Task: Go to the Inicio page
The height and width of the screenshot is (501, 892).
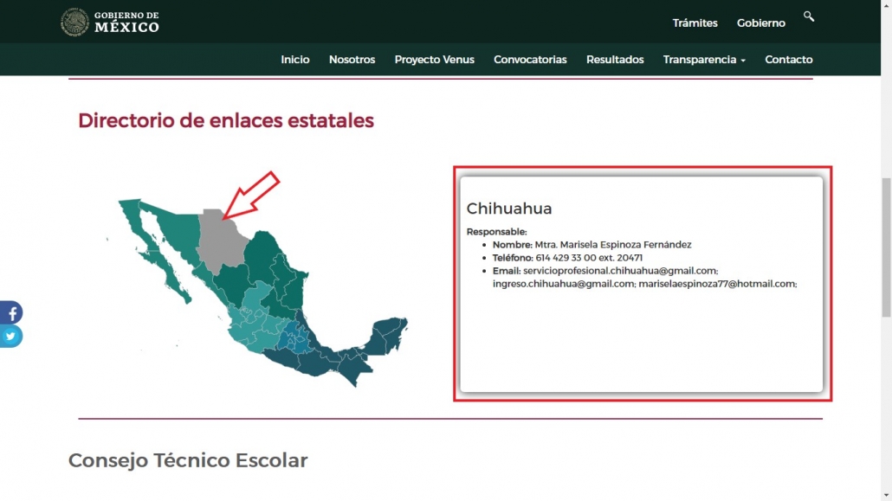Action: (x=294, y=60)
